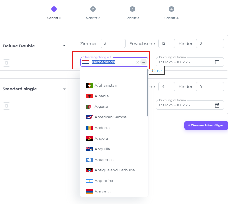The image size is (231, 204).
Task: Expand the Deluxe Double room type dropdown
Action: (x=64, y=46)
